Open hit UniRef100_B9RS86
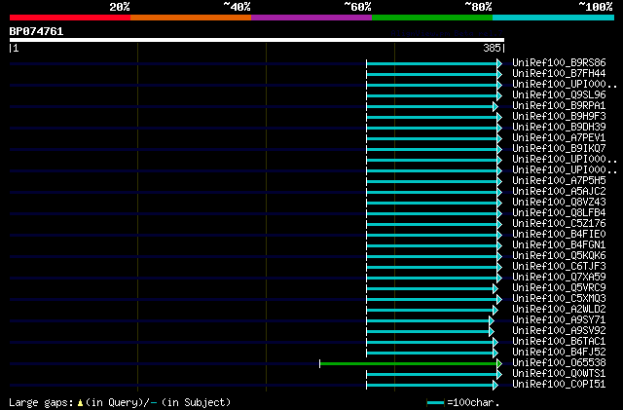623x410 pixels. pyautogui.click(x=559, y=63)
